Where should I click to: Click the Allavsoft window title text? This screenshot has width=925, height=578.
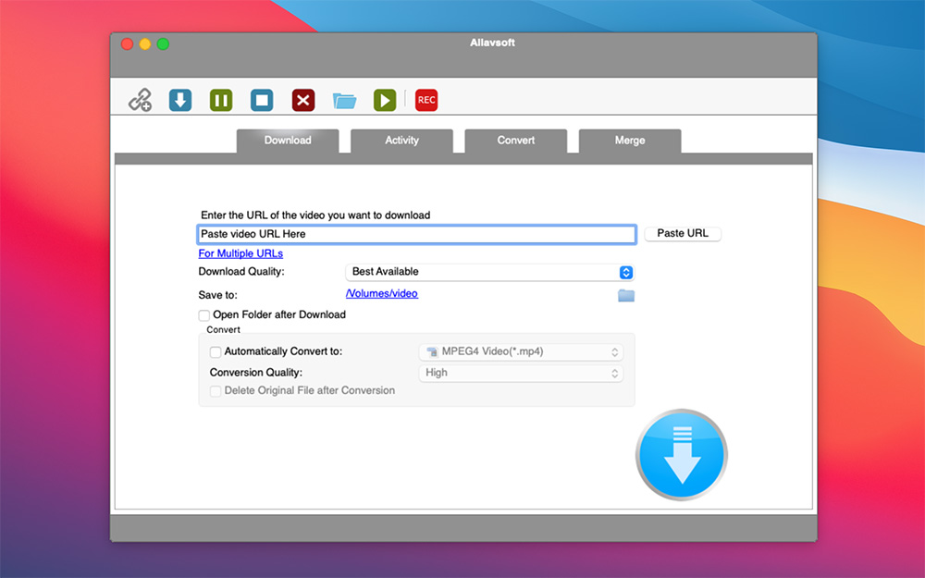pyautogui.click(x=493, y=43)
